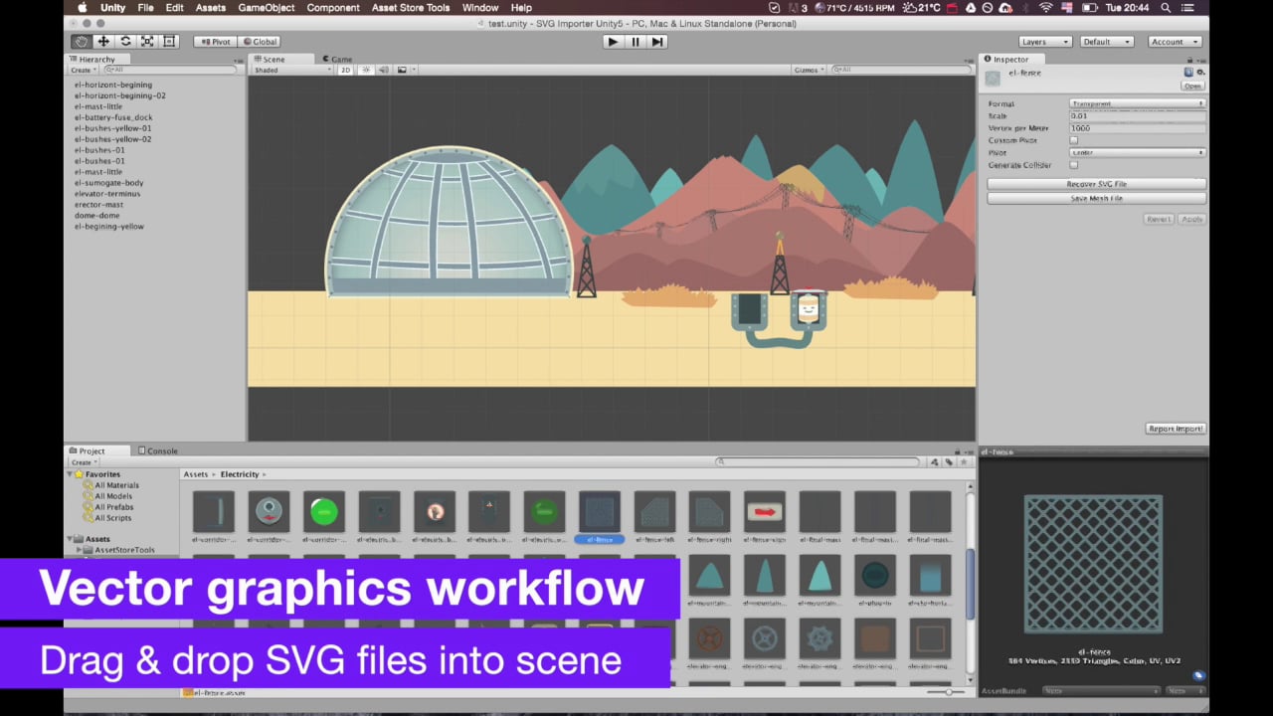
Task: Toggle 2D view mode in Scene
Action: click(x=345, y=71)
